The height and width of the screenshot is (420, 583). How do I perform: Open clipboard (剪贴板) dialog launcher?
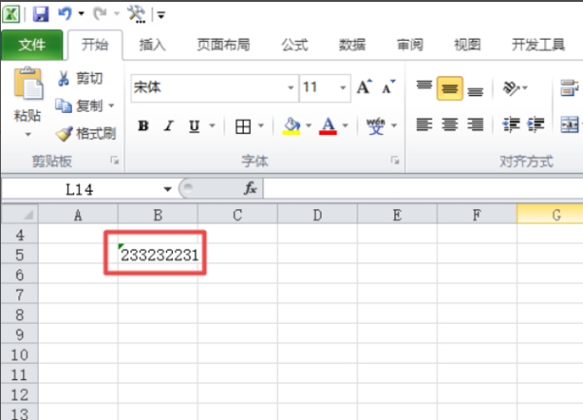point(115,160)
